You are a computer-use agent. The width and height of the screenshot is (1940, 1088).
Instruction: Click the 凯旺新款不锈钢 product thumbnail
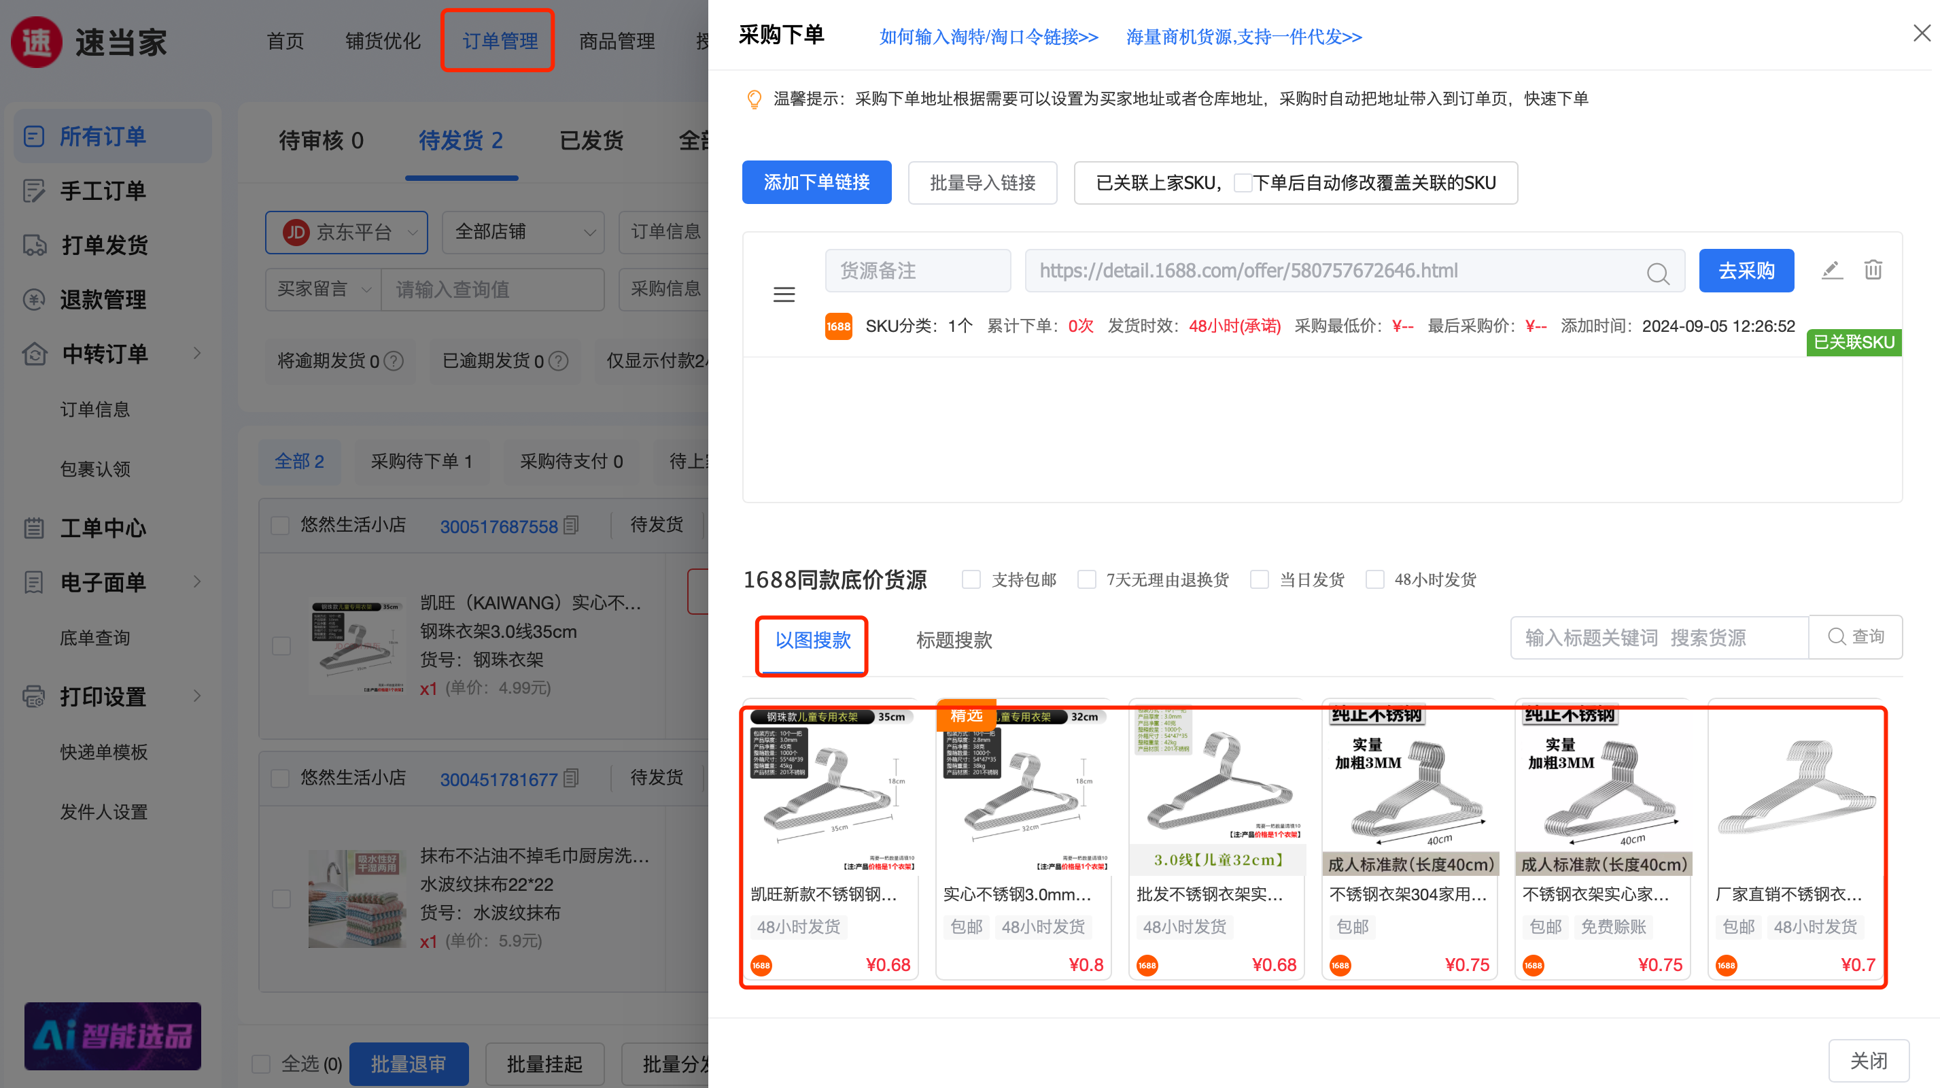(x=831, y=791)
